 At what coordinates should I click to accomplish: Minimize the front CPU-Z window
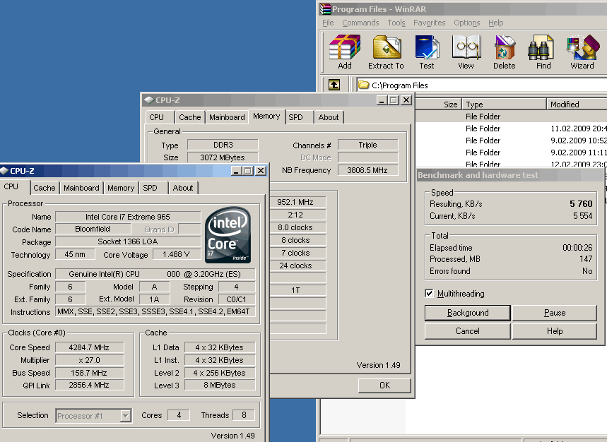click(x=236, y=171)
